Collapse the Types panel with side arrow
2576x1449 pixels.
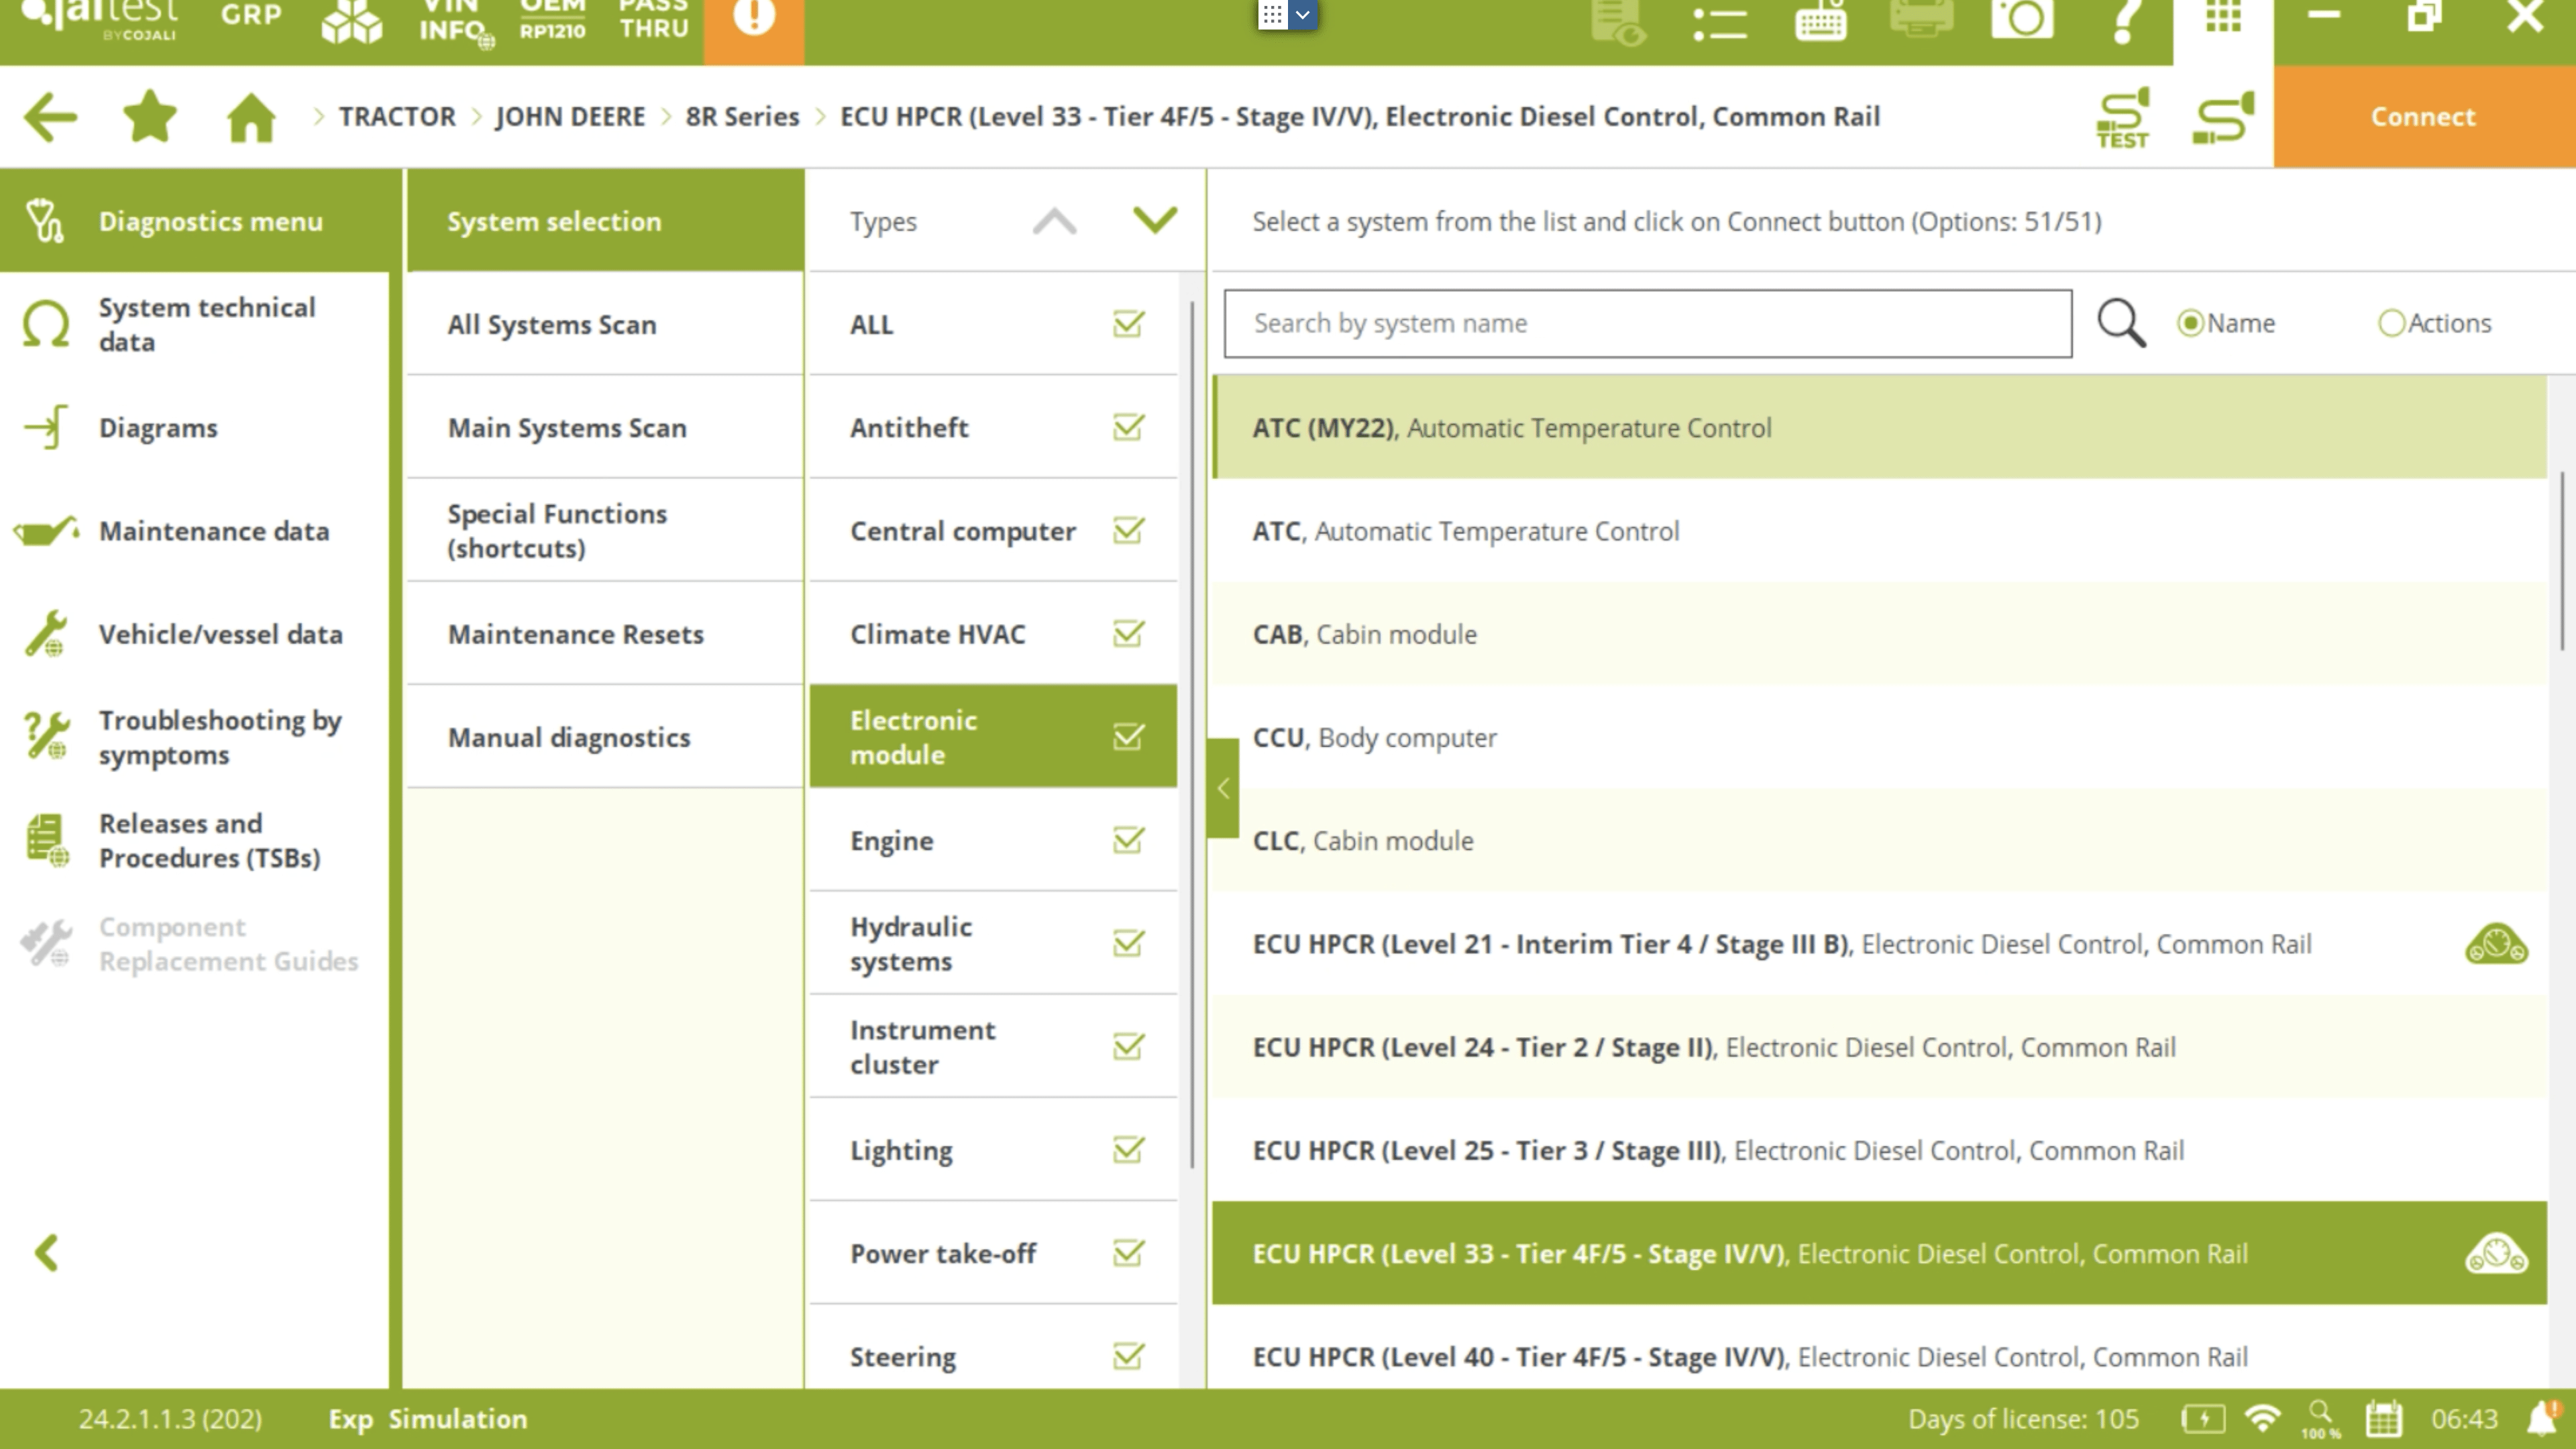tap(1223, 788)
